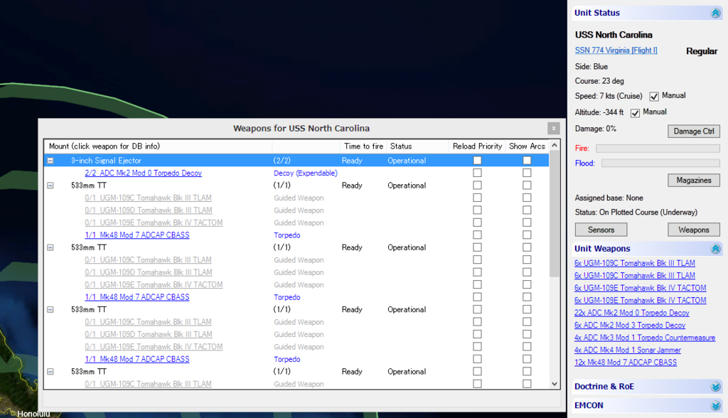Check Show Arcs for third 533mm TT
The image size is (728, 418).
click(x=527, y=309)
